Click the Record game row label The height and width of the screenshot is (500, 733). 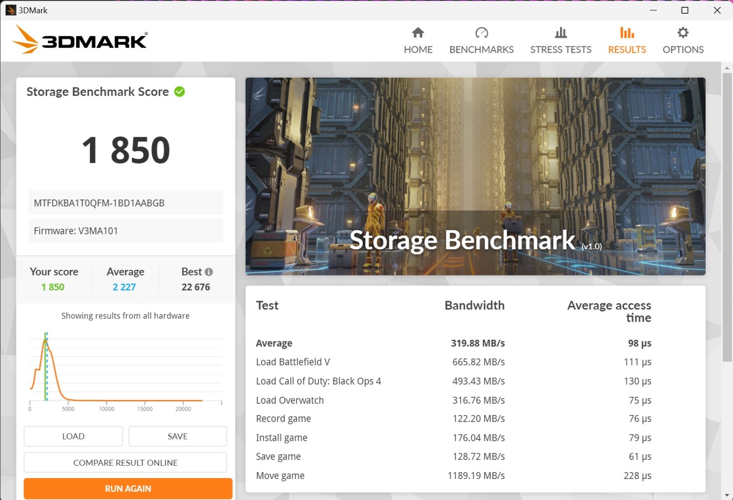click(283, 419)
